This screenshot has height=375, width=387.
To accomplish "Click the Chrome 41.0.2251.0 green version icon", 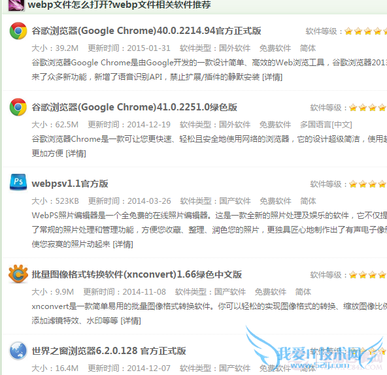I will coord(18,107).
